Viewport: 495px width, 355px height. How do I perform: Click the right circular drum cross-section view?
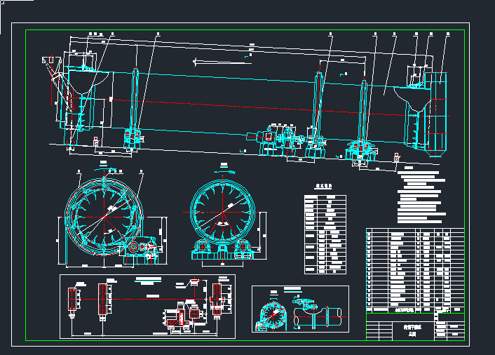click(224, 211)
